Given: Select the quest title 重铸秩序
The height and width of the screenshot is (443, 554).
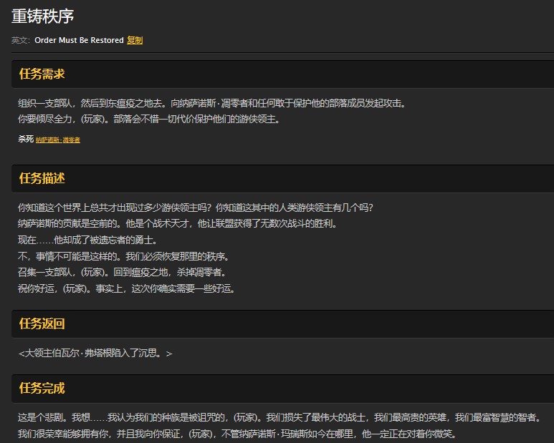Looking at the screenshot, I should point(43,16).
